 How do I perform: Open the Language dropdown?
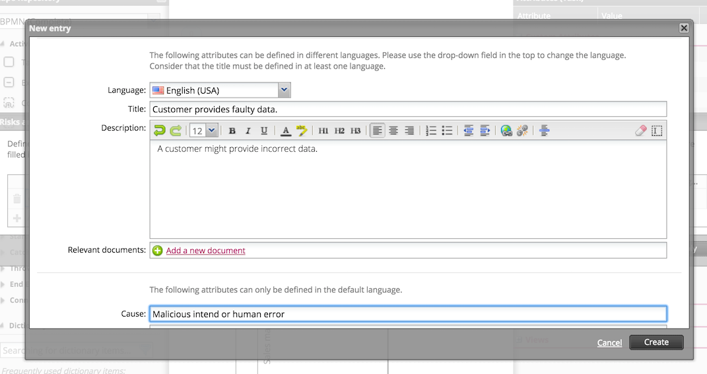click(x=284, y=90)
